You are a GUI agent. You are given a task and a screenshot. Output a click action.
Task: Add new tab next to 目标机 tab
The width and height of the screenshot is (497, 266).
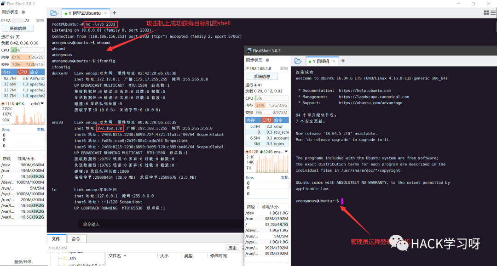(x=343, y=61)
